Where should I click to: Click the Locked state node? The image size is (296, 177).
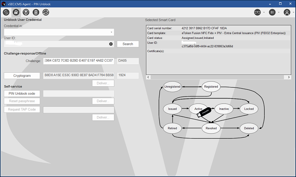(x=249, y=109)
